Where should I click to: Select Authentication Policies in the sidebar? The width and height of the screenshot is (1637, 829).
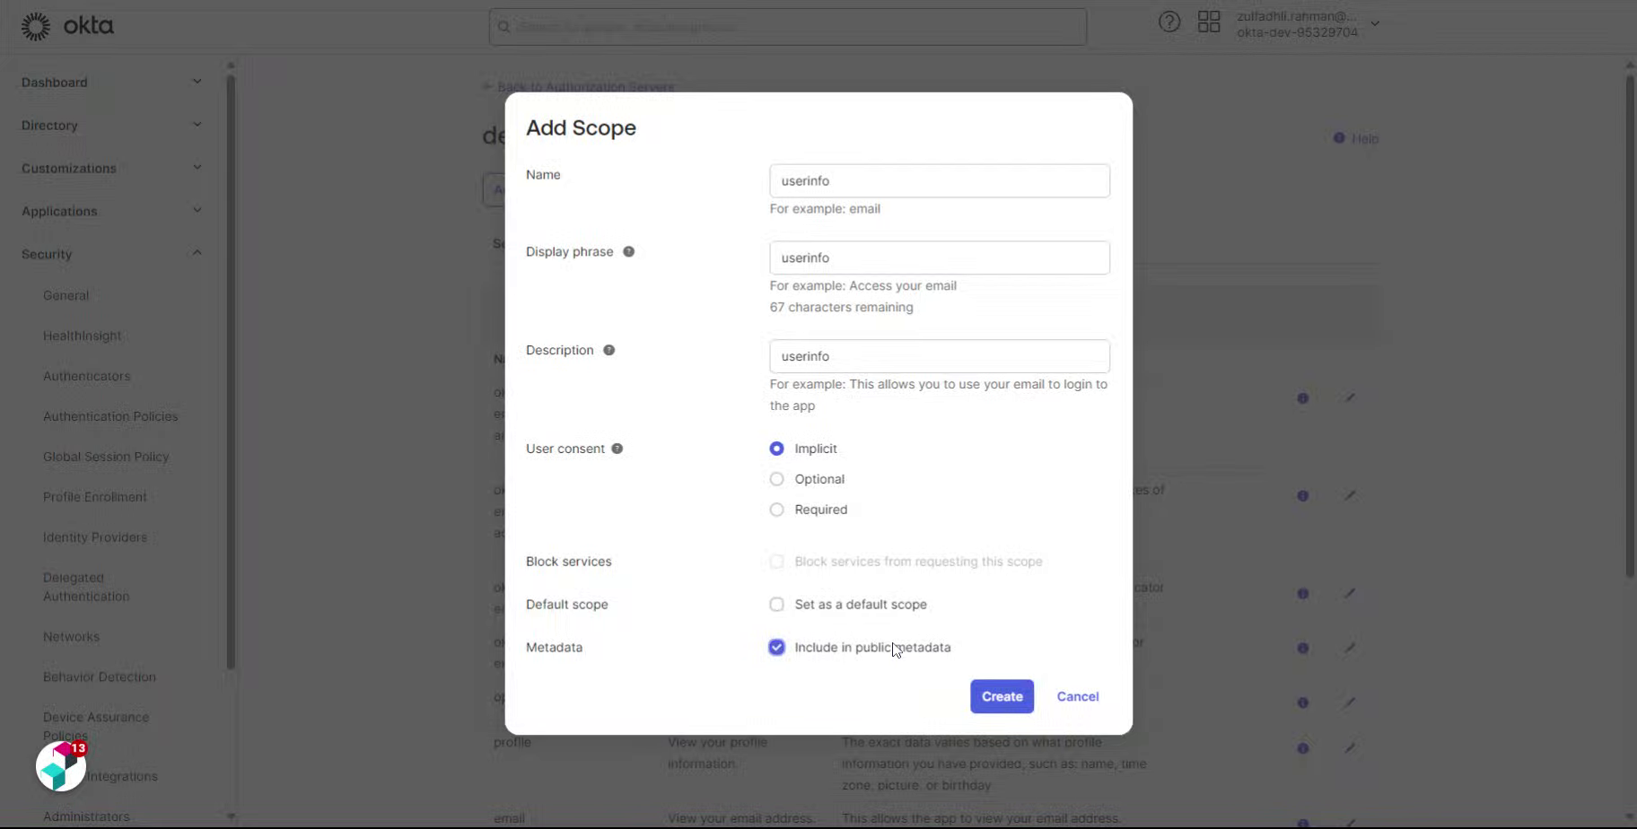111,416
